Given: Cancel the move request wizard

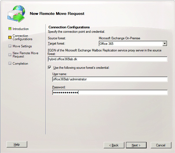Looking at the screenshot, I should click(161, 145).
